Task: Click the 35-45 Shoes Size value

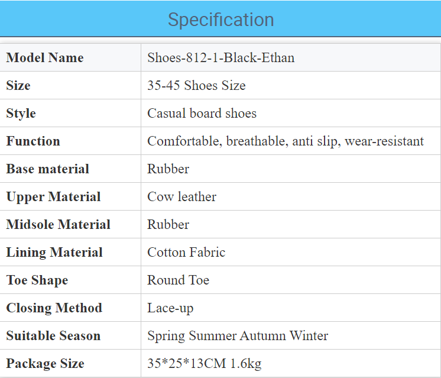Action: [x=196, y=85]
